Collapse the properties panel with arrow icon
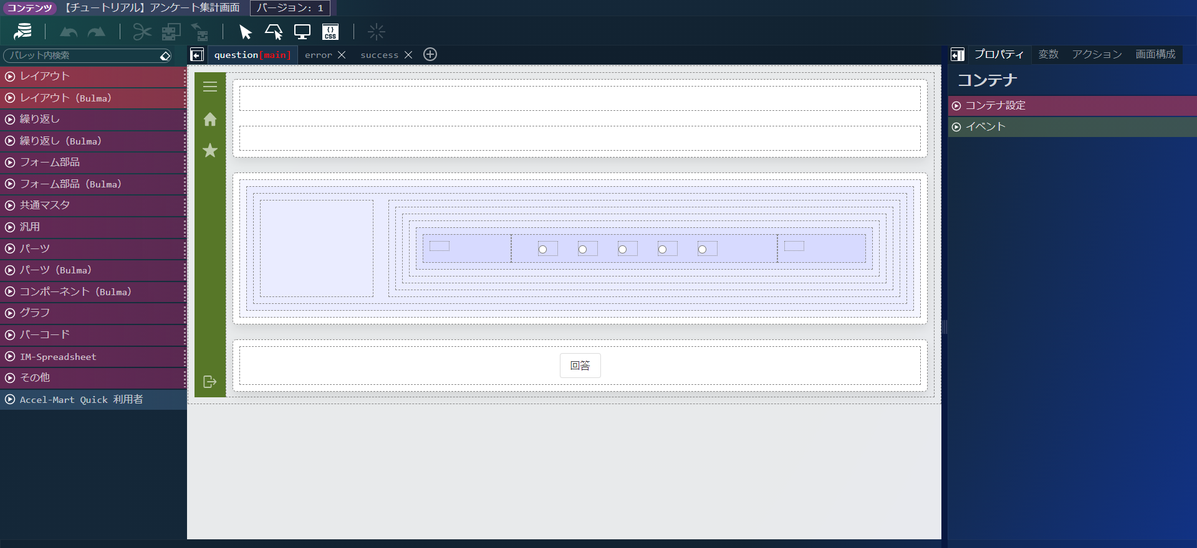 [x=958, y=55]
